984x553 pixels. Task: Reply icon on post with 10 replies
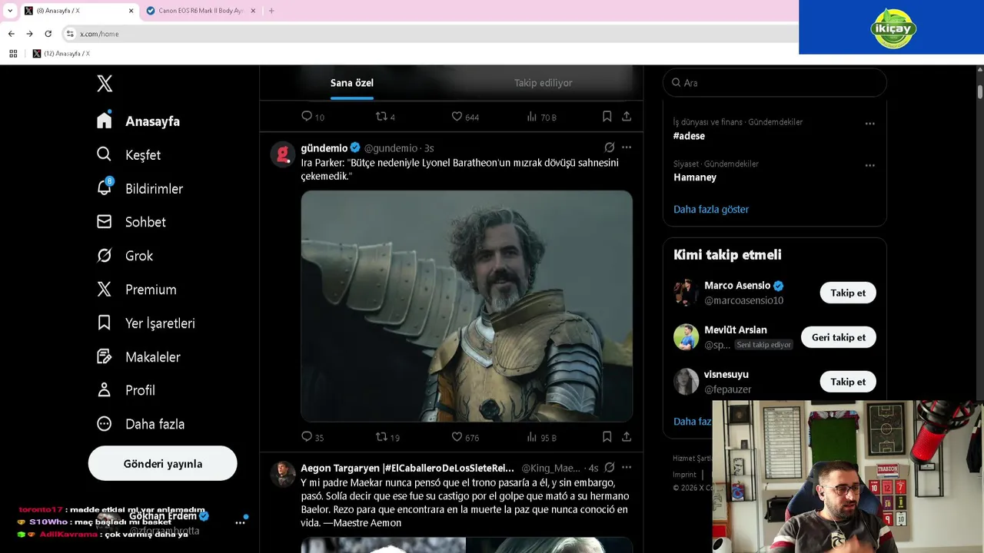[307, 117]
